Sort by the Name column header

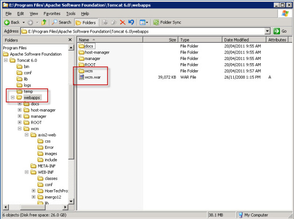110,40
